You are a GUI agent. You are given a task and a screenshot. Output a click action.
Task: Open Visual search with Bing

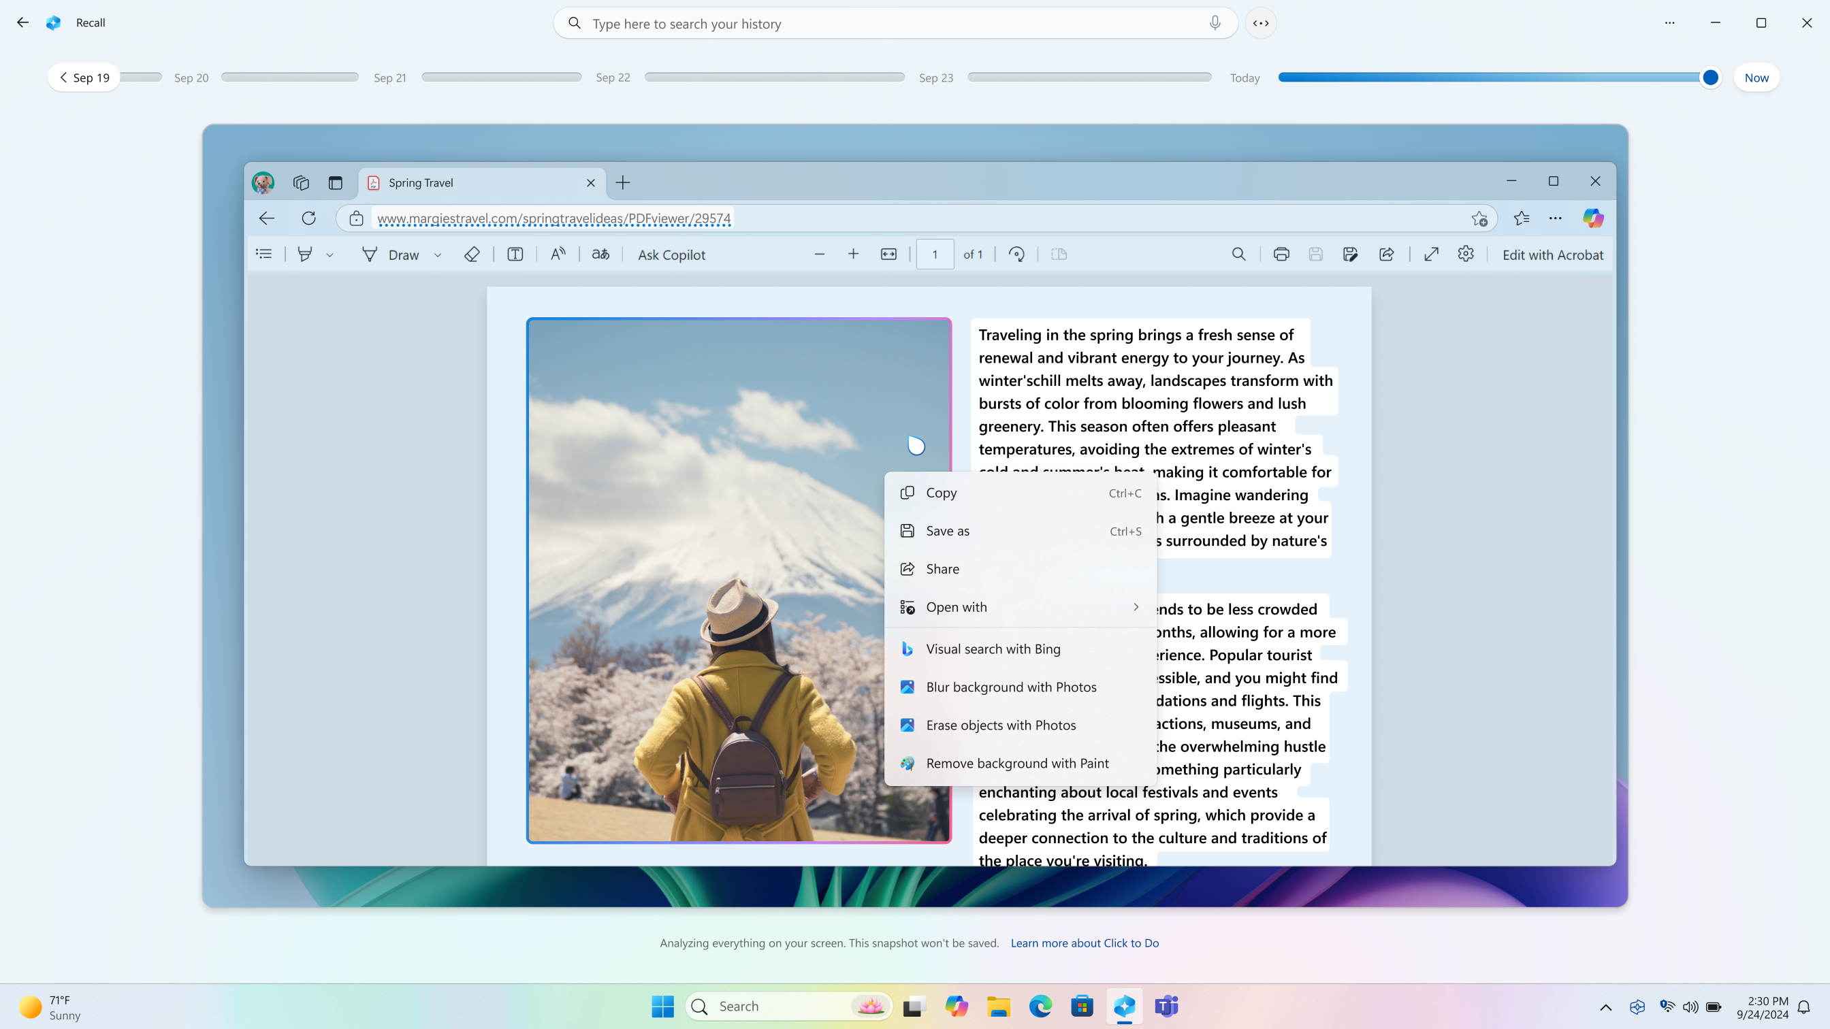coord(993,649)
